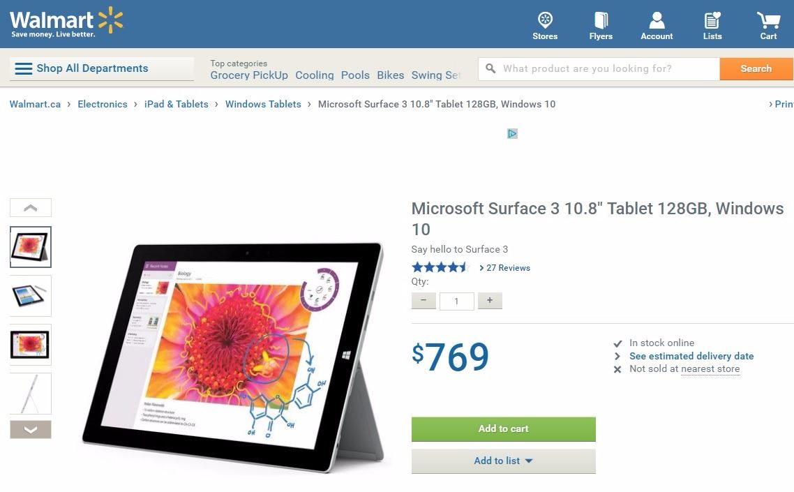The width and height of the screenshot is (794, 492).
Task: Open the Flyers icon
Action: click(x=601, y=26)
